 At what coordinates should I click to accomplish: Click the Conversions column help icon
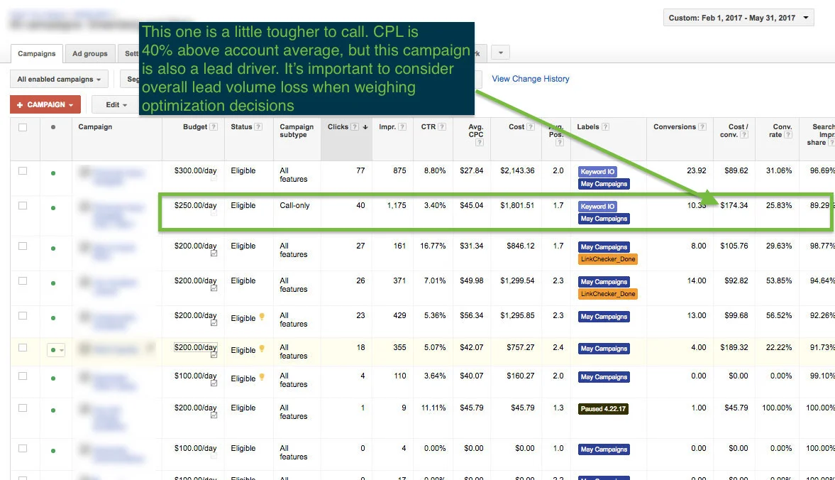702,126
